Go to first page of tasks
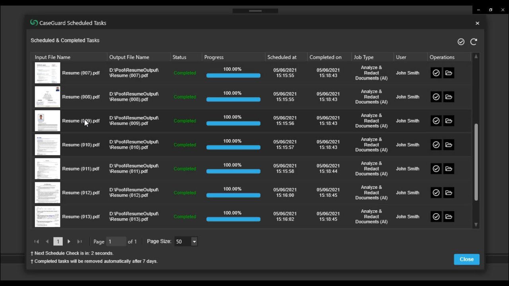 pyautogui.click(x=37, y=242)
